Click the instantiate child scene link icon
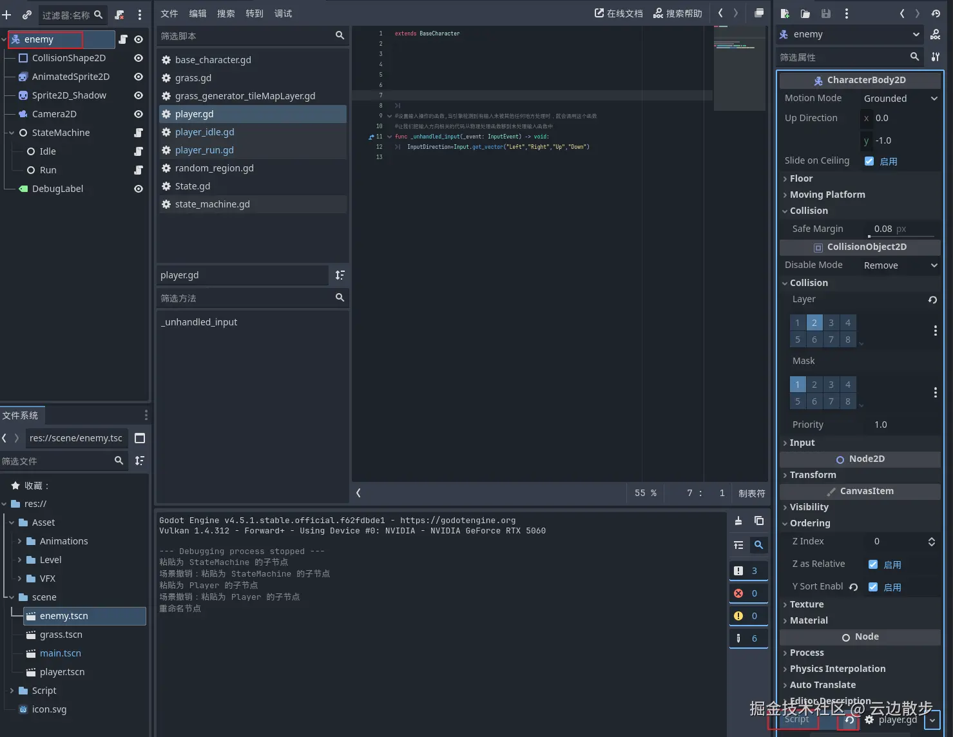 [x=26, y=14]
